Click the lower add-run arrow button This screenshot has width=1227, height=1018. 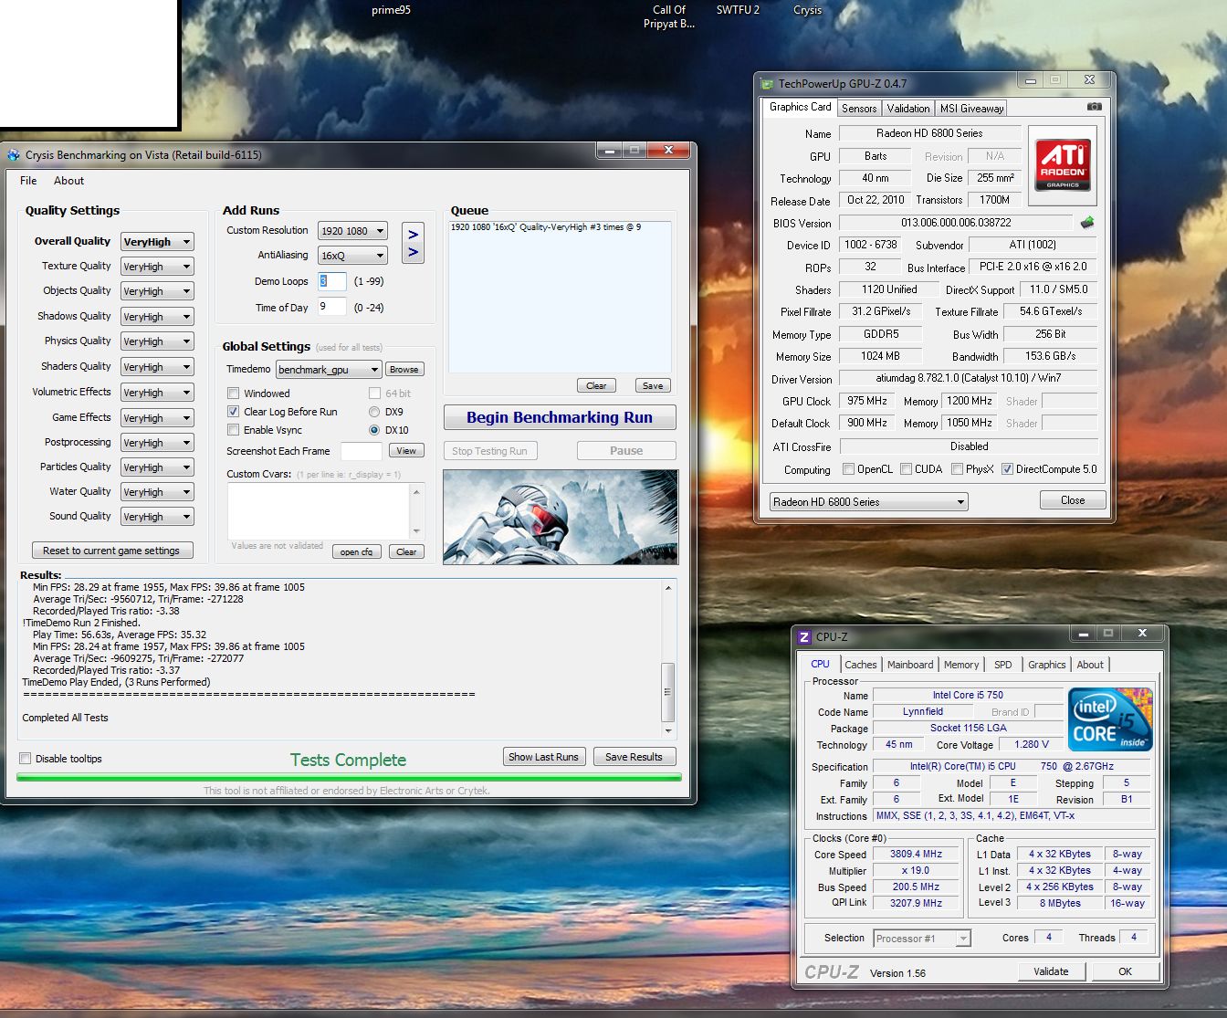[413, 252]
